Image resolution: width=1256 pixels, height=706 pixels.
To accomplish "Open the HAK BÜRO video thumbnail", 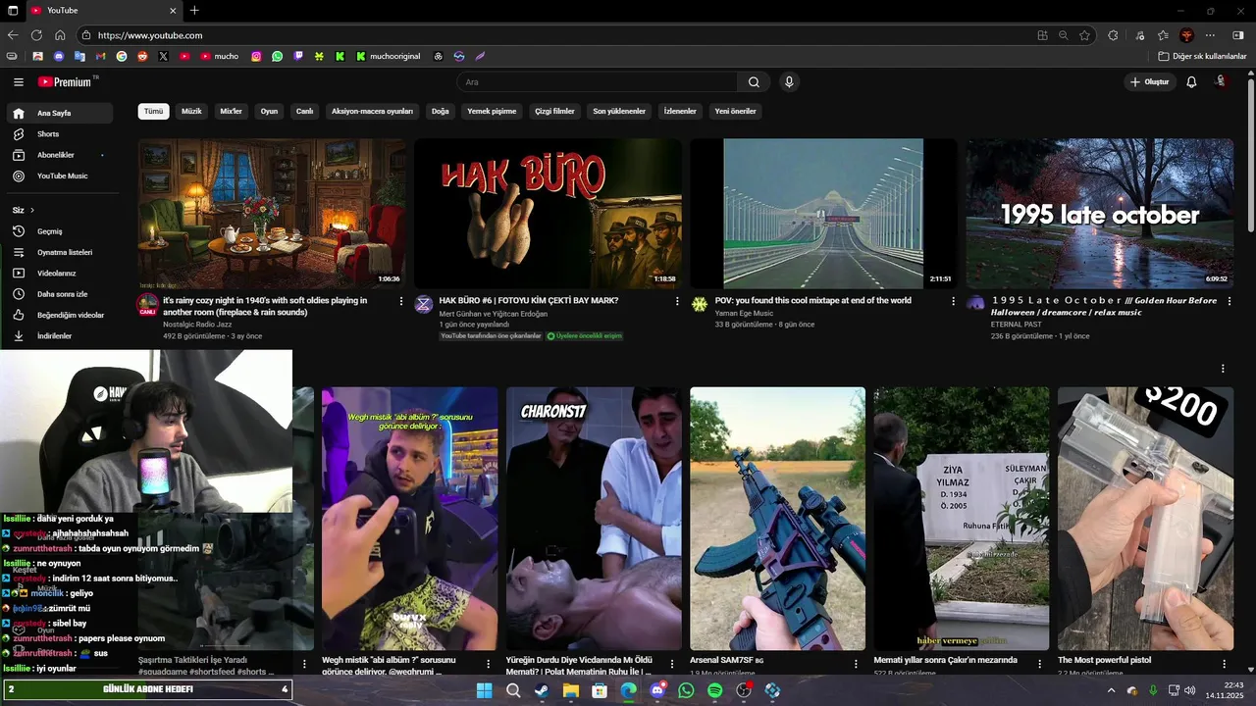I will (x=548, y=213).
